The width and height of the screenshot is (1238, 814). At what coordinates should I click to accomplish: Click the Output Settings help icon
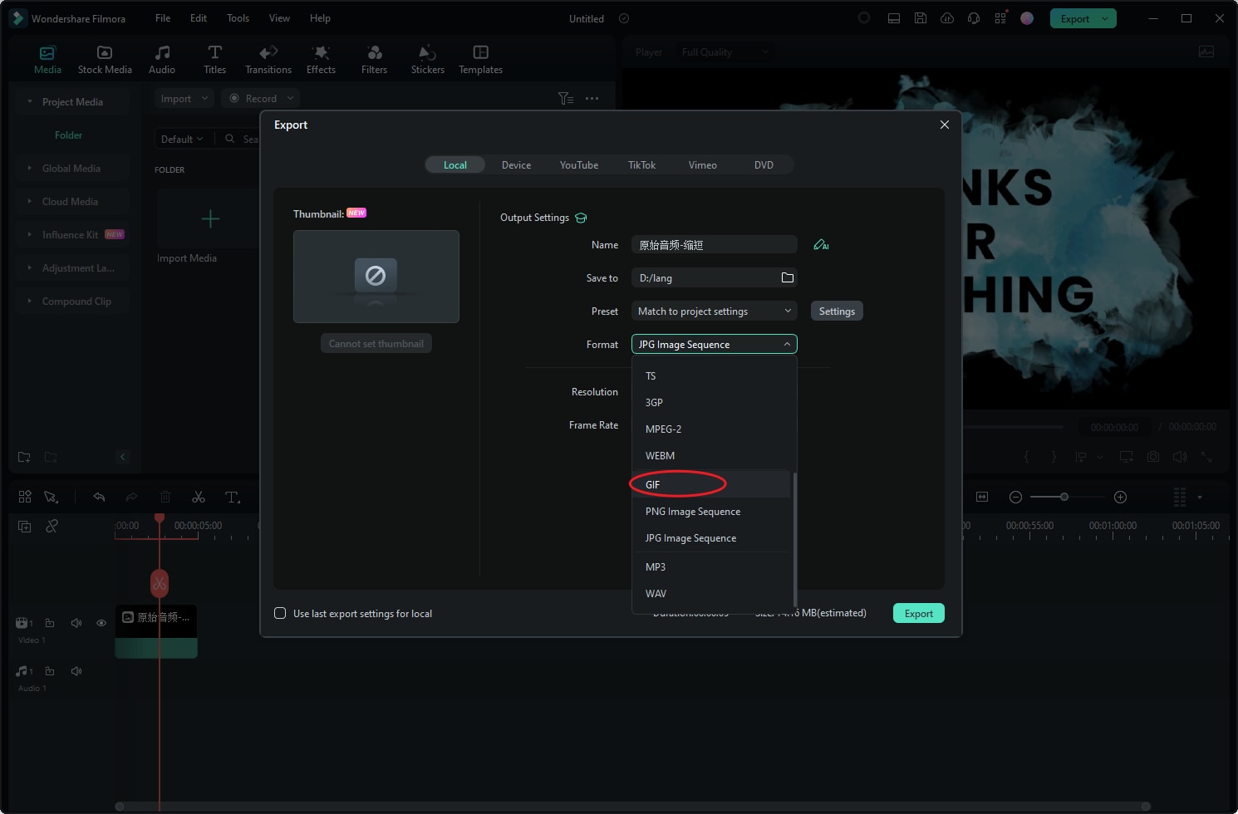(581, 218)
